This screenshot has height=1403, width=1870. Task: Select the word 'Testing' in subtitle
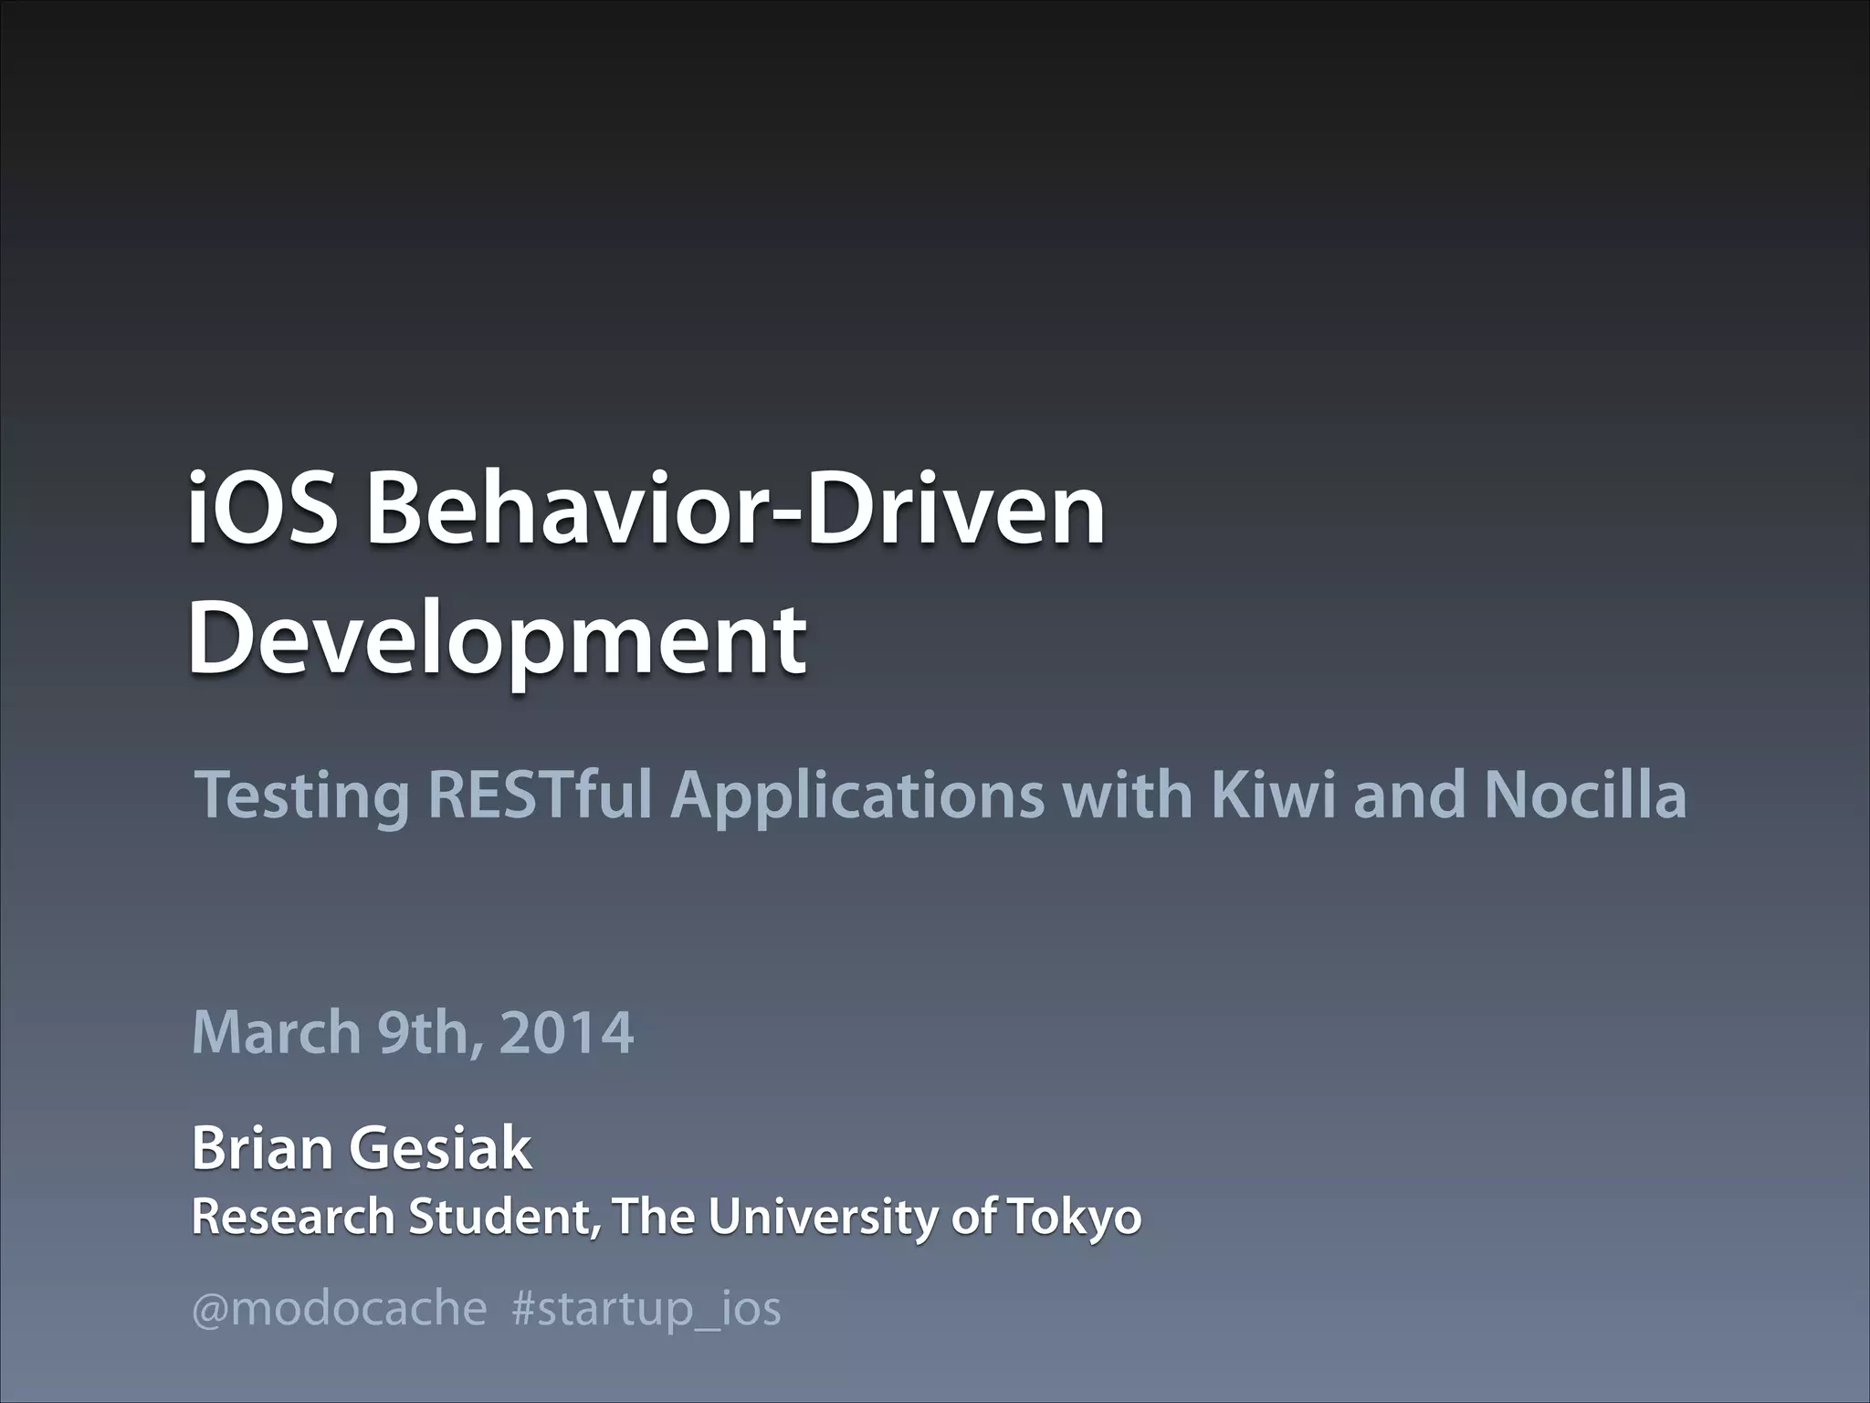tap(303, 795)
